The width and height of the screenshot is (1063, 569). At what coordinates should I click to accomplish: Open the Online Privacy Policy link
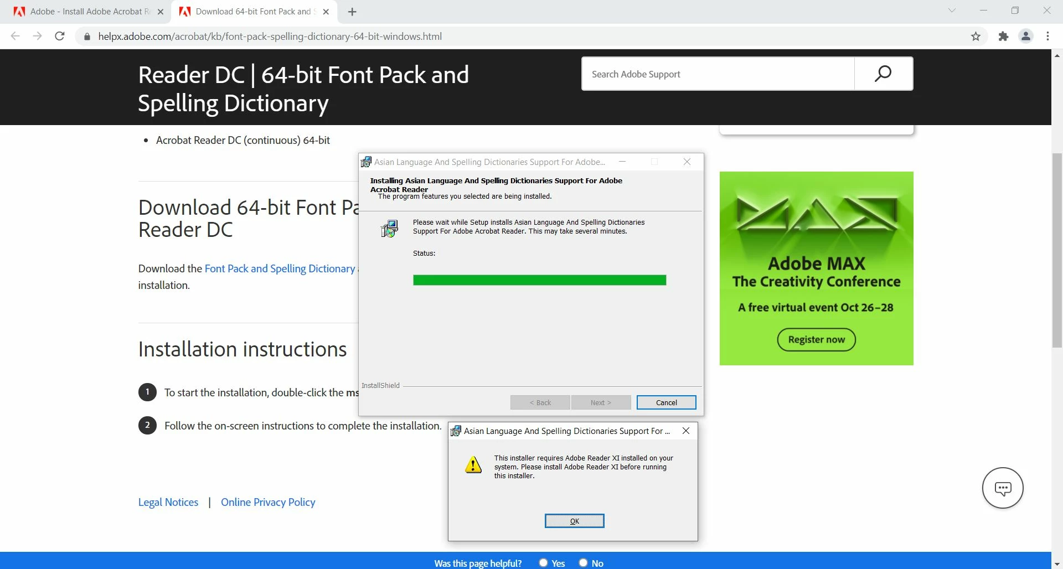[x=268, y=502]
